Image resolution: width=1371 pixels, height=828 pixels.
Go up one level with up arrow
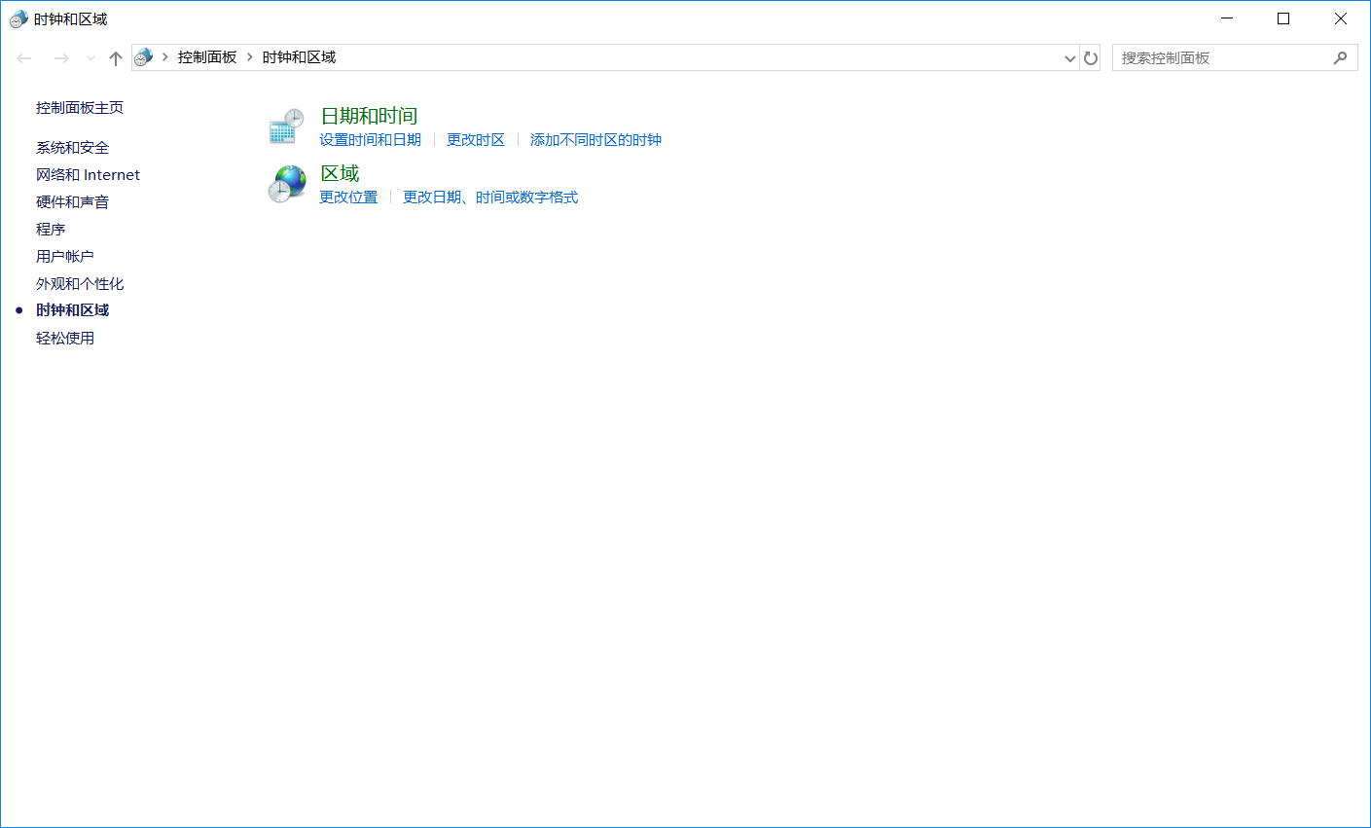pos(116,58)
